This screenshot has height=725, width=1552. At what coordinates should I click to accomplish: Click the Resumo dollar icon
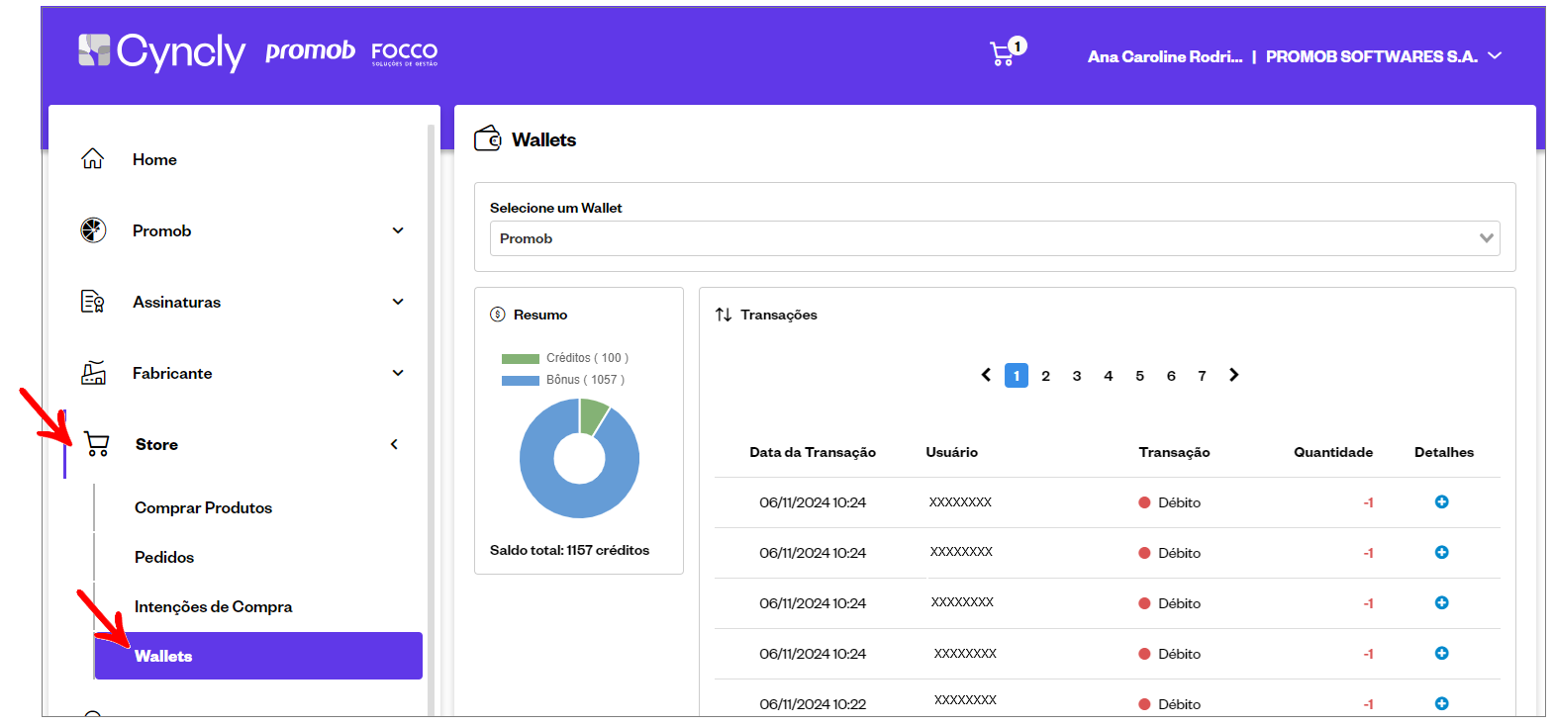pos(498,315)
